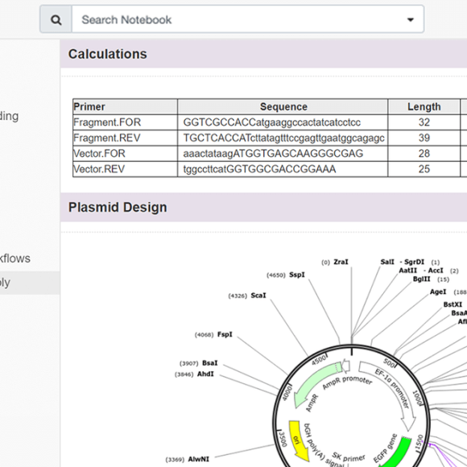The image size is (467, 467).
Task: Click the AgeI restriction site label
Action: tap(438, 291)
